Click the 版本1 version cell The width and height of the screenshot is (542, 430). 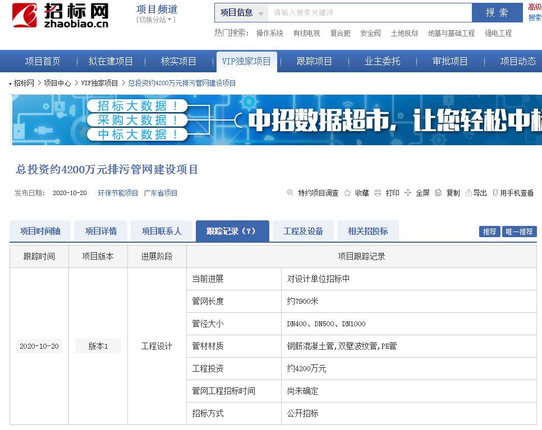tap(98, 346)
